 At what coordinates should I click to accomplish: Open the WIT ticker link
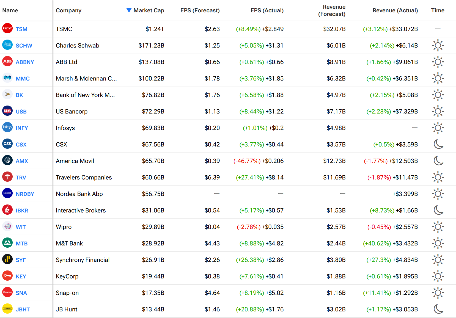pos(21,227)
